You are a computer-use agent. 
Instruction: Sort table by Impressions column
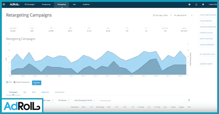pos(75,107)
